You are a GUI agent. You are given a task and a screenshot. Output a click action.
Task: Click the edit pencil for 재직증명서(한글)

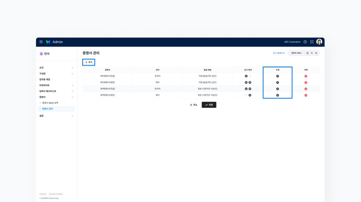(277, 76)
